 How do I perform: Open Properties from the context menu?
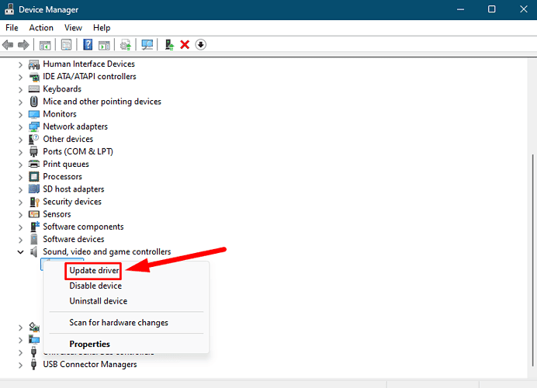tap(90, 344)
